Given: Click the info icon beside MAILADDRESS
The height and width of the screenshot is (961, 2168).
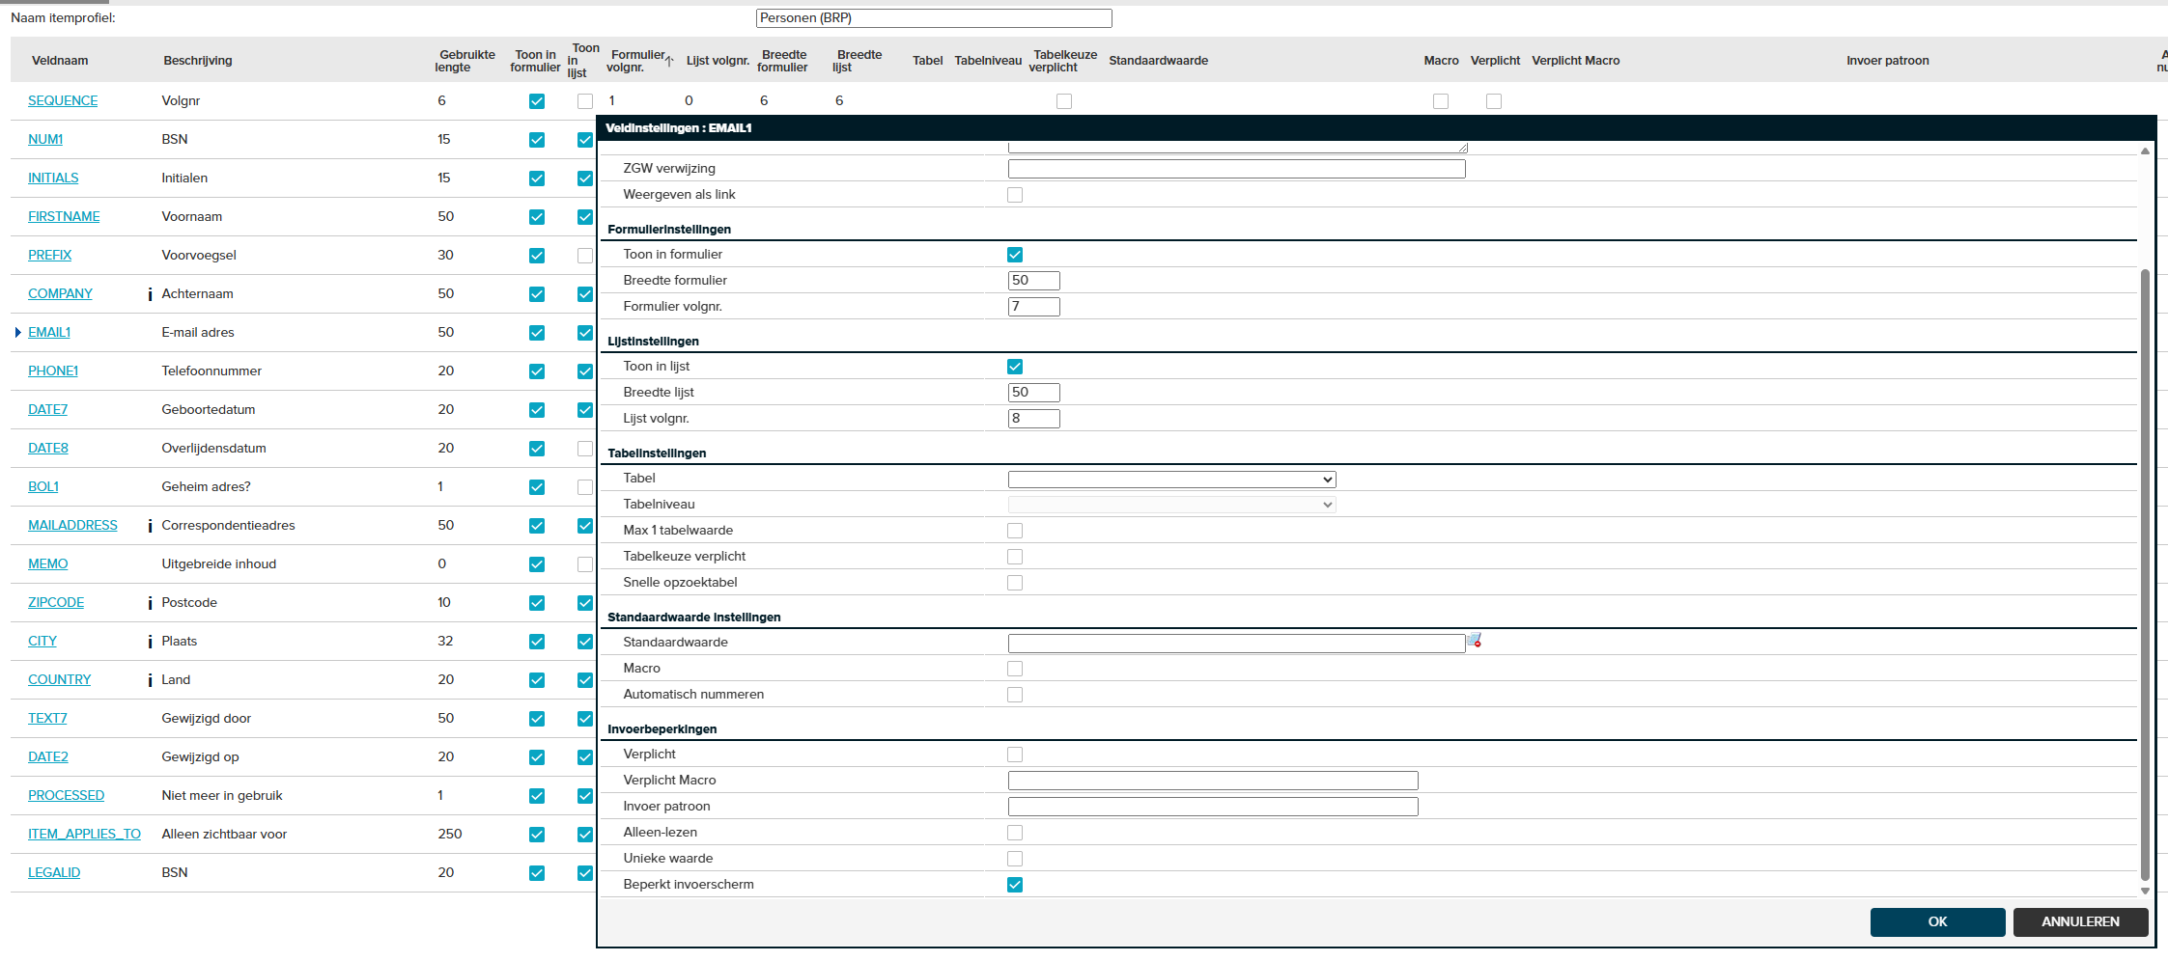Looking at the screenshot, I should click(150, 526).
